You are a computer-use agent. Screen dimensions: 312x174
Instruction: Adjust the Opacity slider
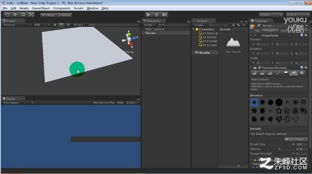tap(286, 149)
